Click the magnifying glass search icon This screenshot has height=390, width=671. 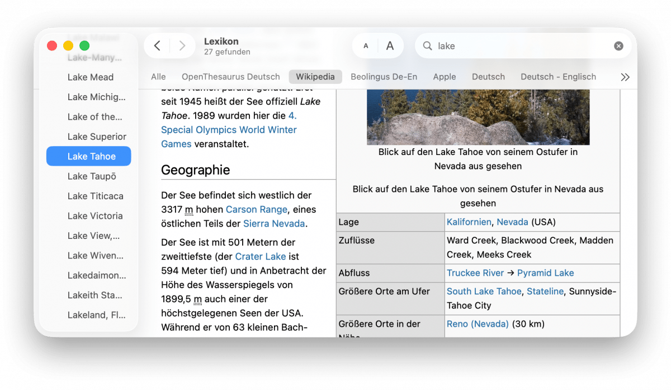(x=428, y=46)
